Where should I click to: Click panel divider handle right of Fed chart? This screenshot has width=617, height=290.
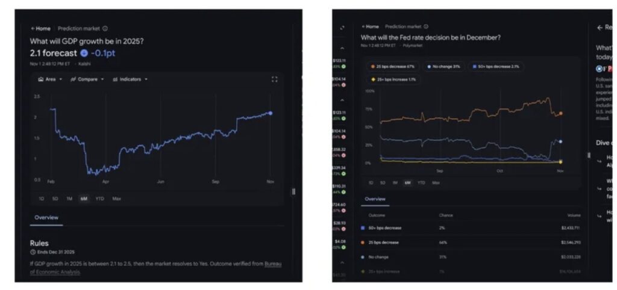coord(589,155)
